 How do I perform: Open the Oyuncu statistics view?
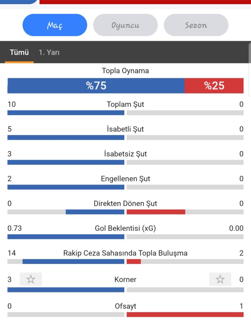click(125, 25)
